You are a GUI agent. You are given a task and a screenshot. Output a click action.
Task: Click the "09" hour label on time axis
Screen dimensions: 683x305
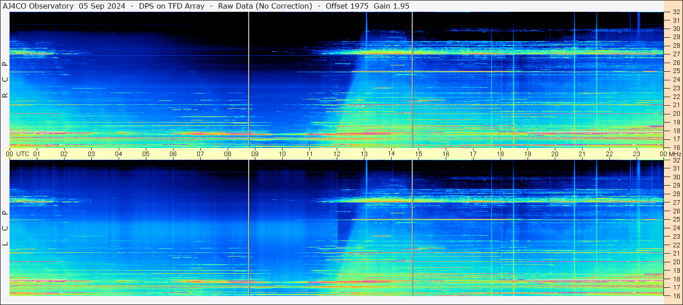[255, 154]
